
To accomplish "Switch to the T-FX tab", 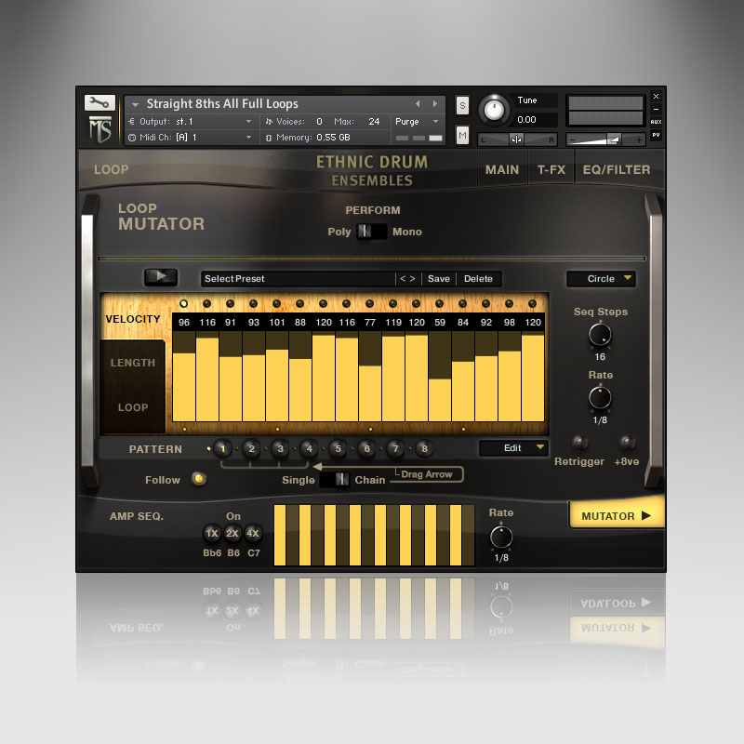I will point(551,170).
